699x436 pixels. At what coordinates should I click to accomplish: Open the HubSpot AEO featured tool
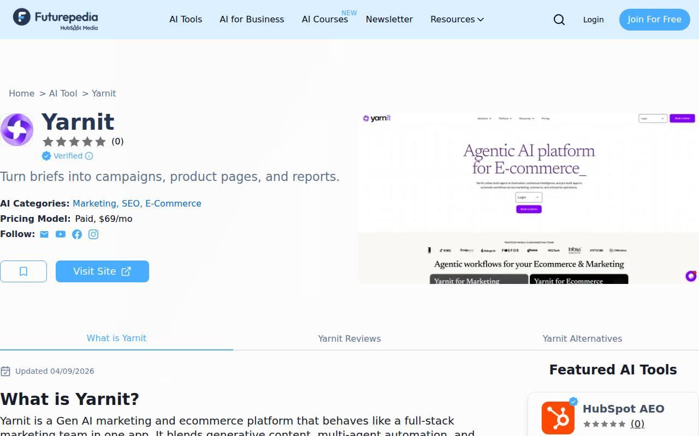click(x=624, y=409)
